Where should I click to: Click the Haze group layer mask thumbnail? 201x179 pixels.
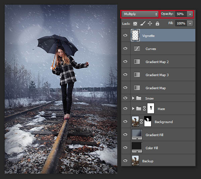tap(150, 109)
